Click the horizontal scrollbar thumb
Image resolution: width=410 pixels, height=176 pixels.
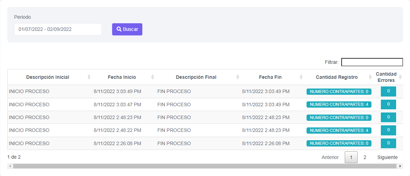point(205,166)
